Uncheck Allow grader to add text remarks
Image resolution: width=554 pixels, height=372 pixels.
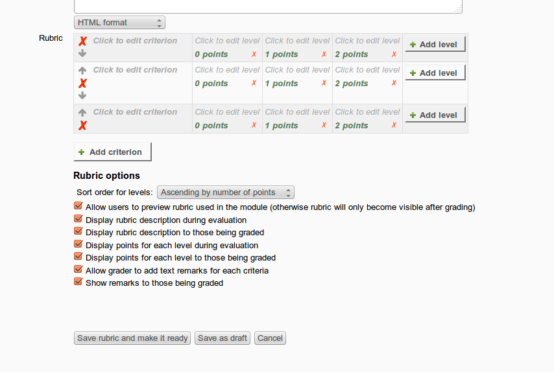(x=78, y=270)
